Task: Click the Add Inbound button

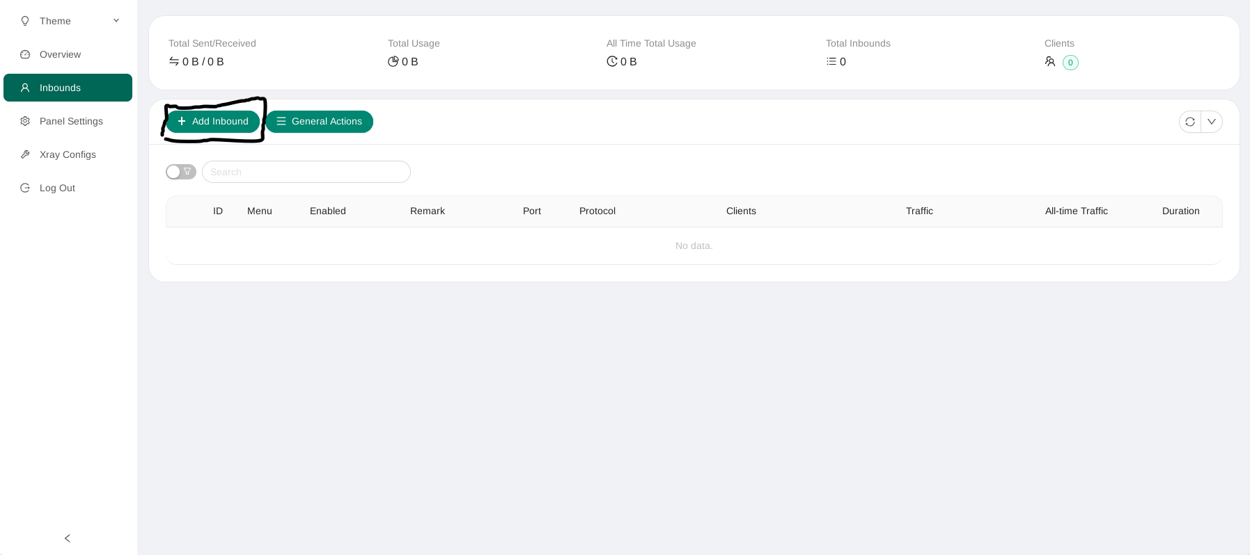Action: click(x=212, y=122)
